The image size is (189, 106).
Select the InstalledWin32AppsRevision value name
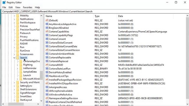tap(63, 83)
